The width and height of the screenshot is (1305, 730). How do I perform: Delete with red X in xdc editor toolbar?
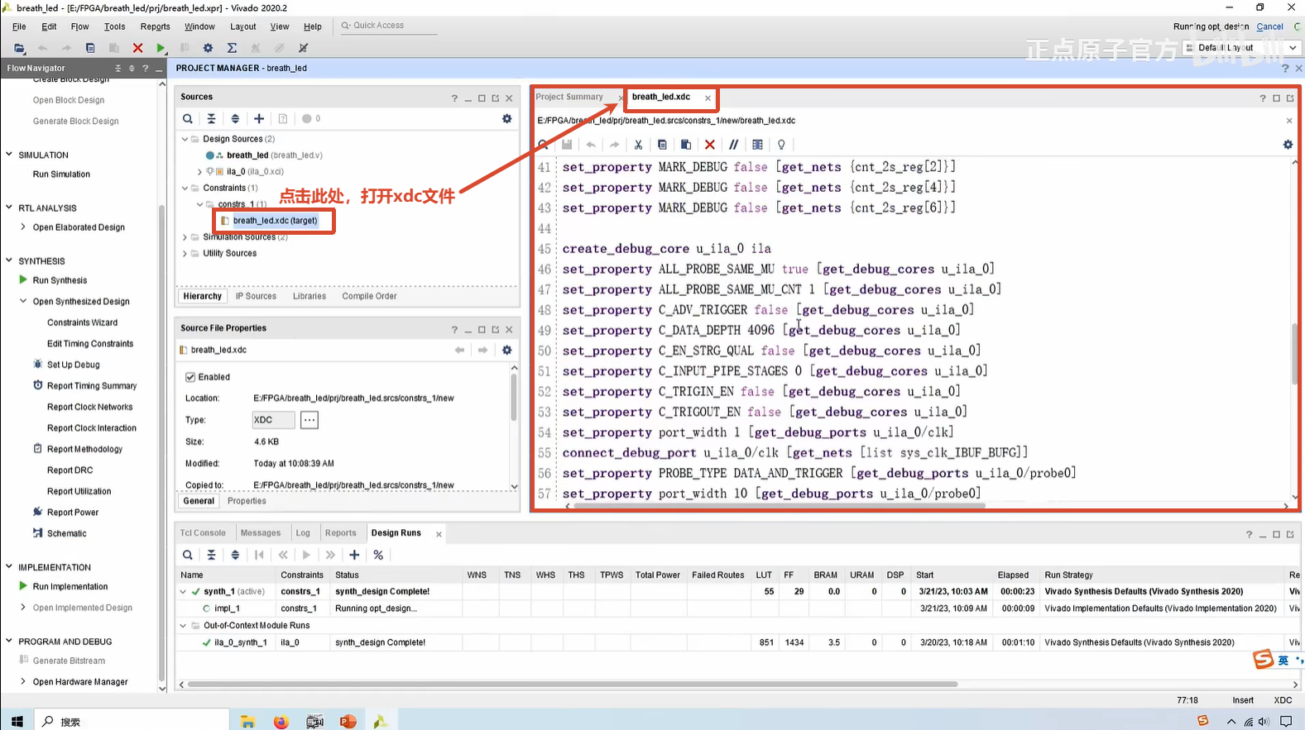pos(710,145)
